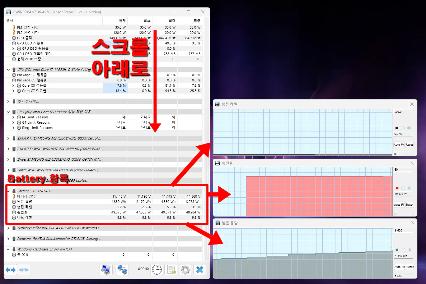Click the sensor list vertical scrollbar
Viewport: 426px width, 284px height.
click(x=206, y=140)
